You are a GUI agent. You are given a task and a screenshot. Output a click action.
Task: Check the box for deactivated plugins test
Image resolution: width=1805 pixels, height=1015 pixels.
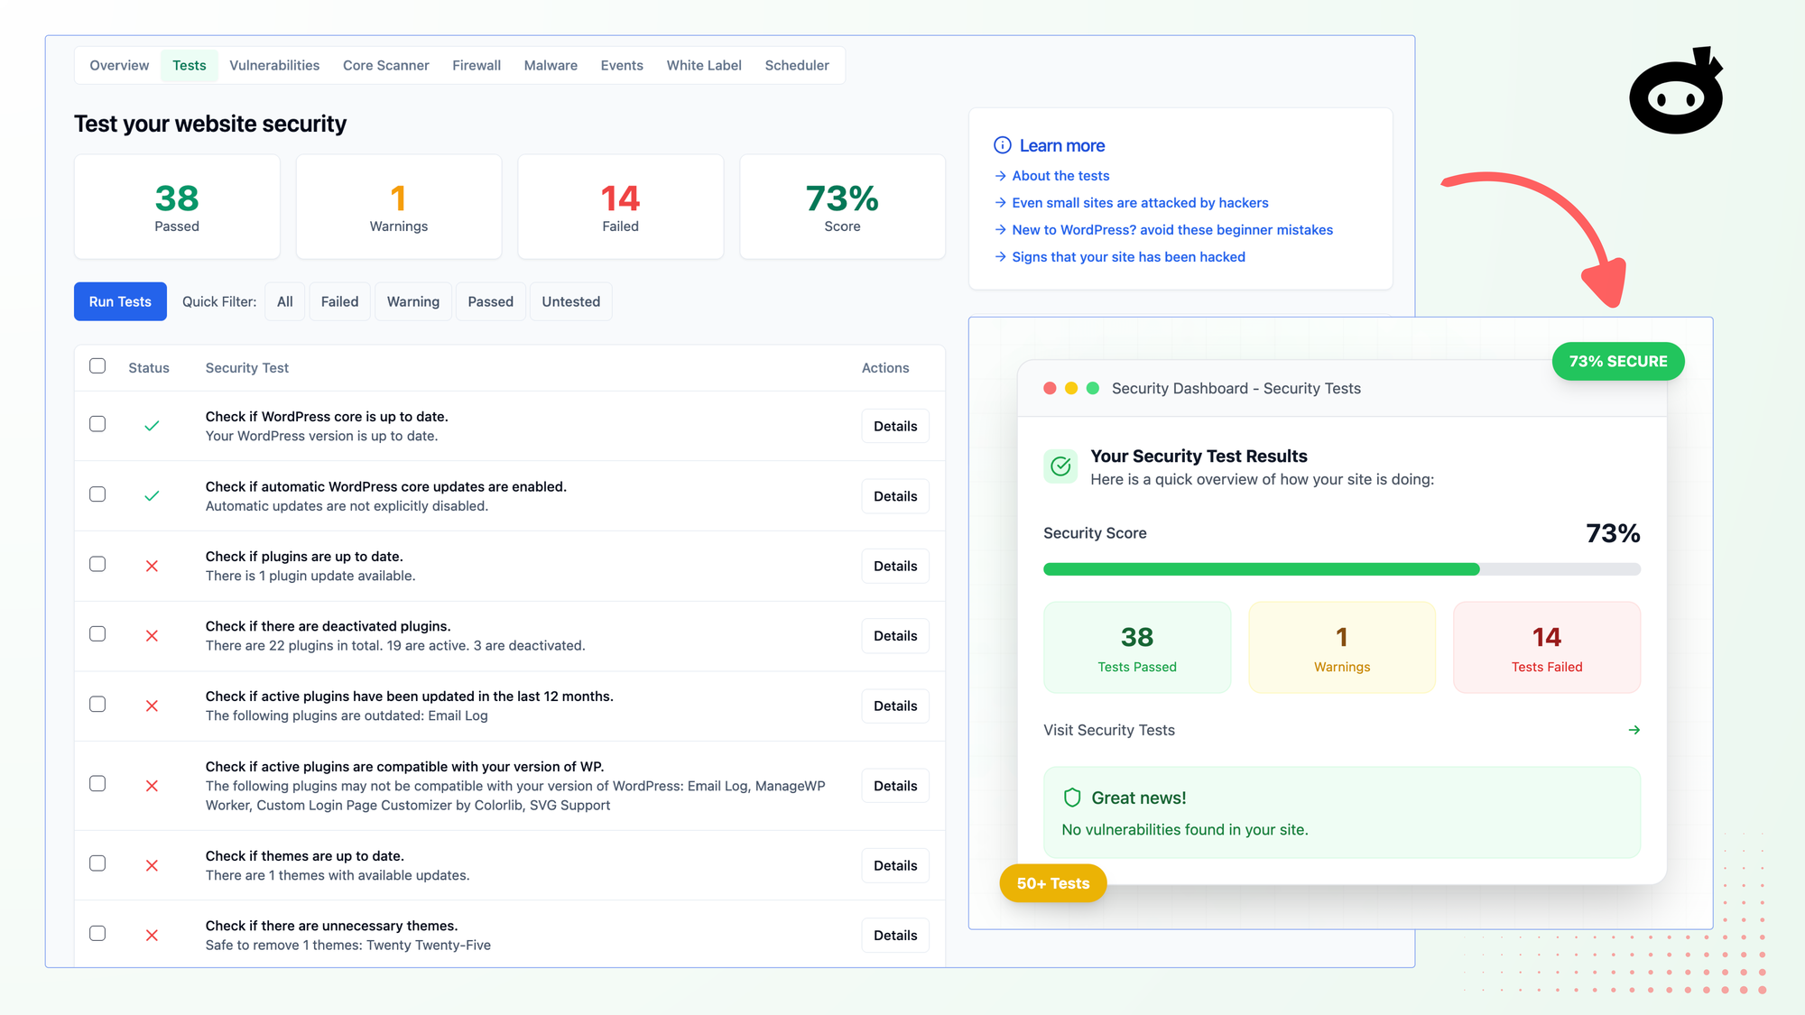[97, 634]
